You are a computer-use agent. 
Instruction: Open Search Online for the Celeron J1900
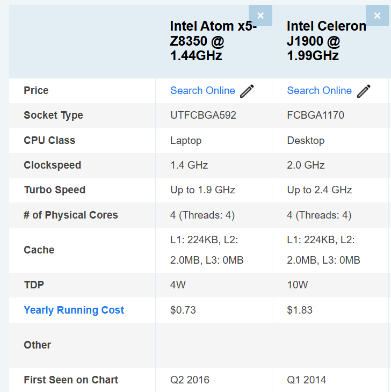pyautogui.click(x=319, y=91)
